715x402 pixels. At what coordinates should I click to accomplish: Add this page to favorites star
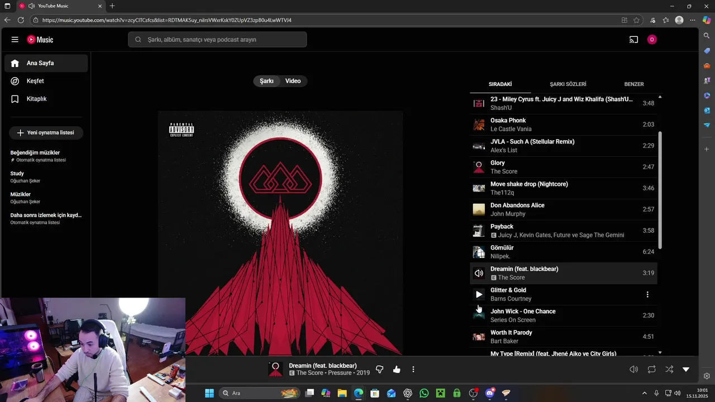636,20
